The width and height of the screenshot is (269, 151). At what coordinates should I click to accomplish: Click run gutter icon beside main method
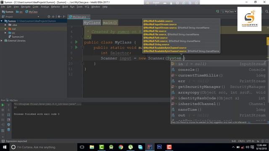click(x=76, y=47)
